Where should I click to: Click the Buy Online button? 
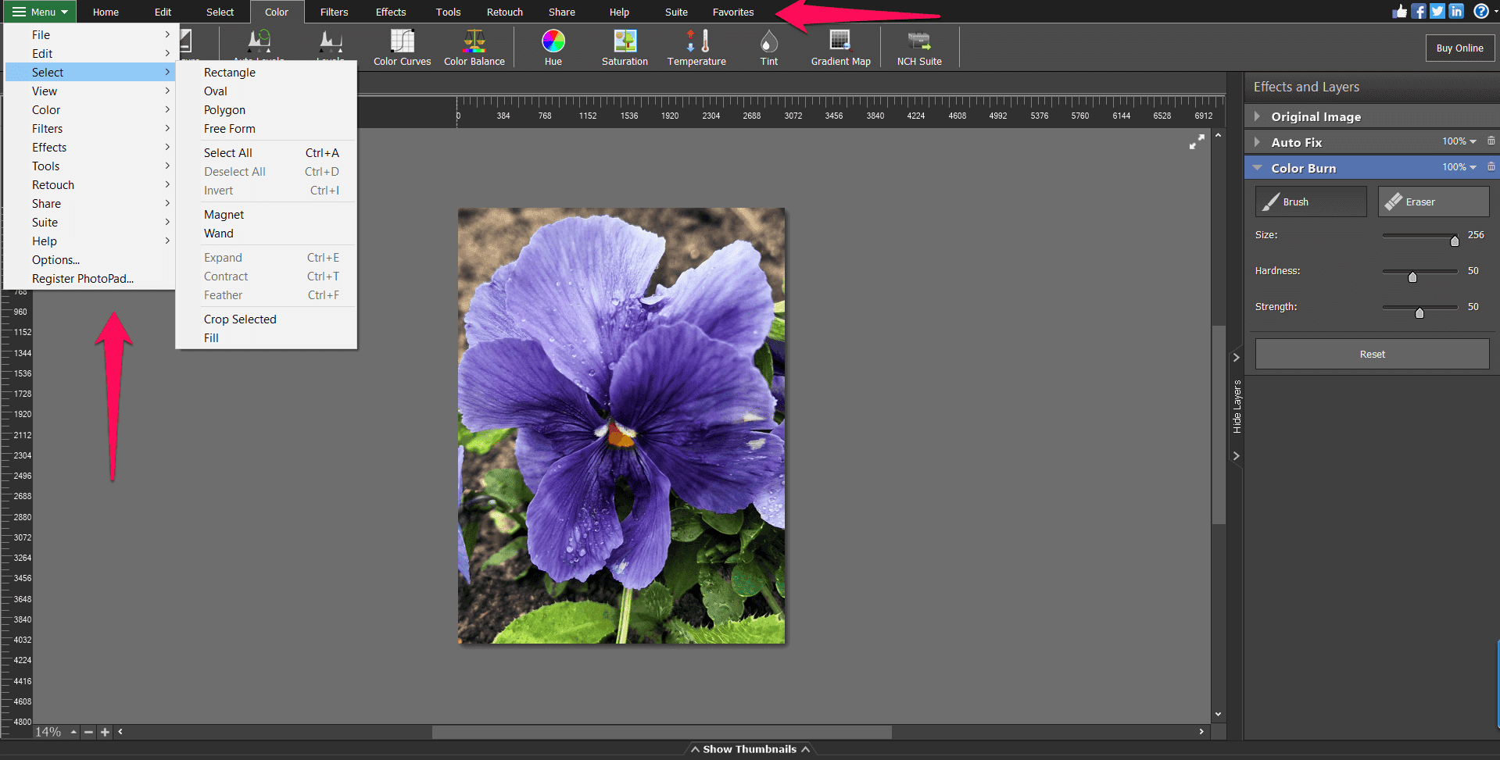(1459, 48)
